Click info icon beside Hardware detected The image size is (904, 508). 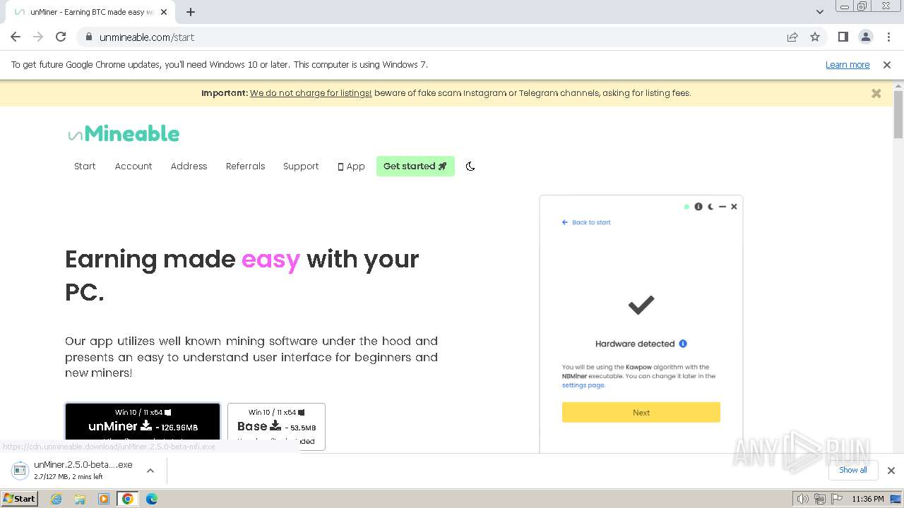[683, 344]
